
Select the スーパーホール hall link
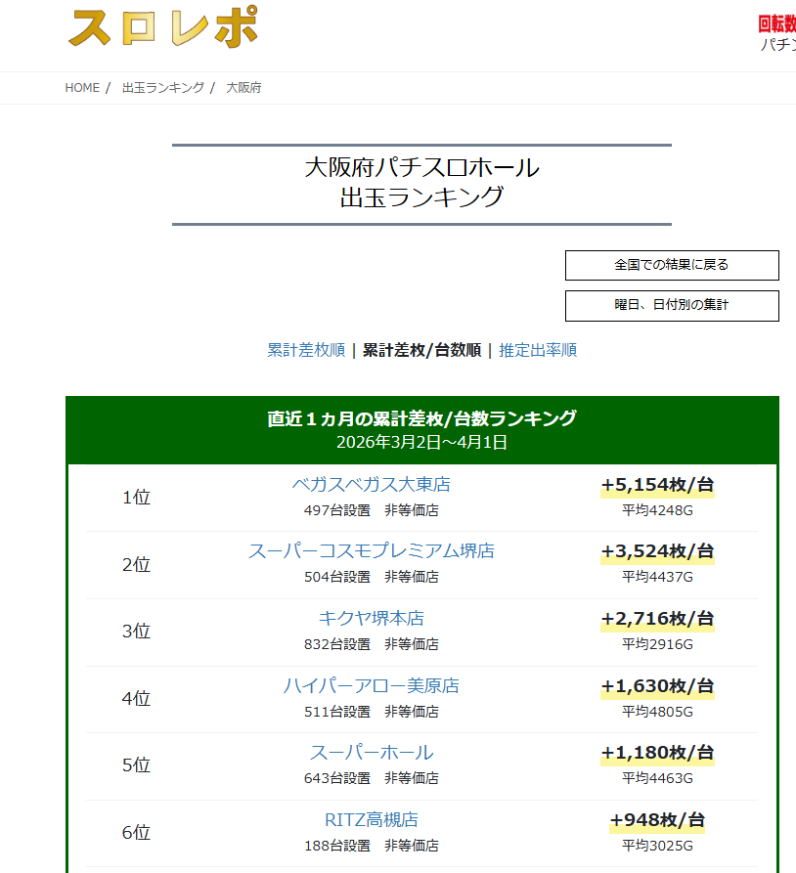click(x=371, y=753)
